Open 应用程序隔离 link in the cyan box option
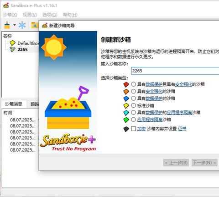Viewport: 219px width, 197px height. [x=179, y=113]
